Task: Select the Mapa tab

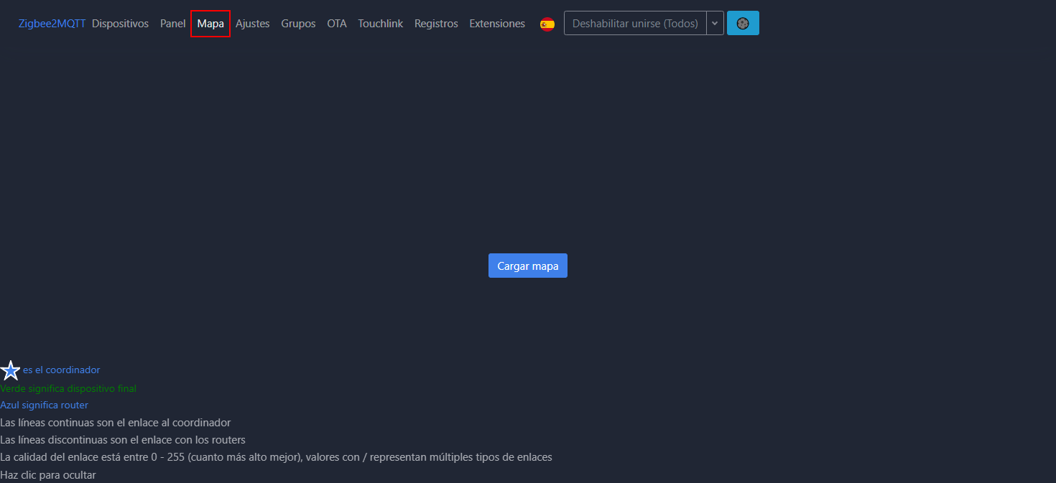Action: (210, 24)
